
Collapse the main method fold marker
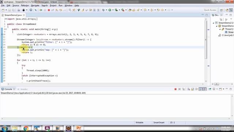(x=6, y=29)
